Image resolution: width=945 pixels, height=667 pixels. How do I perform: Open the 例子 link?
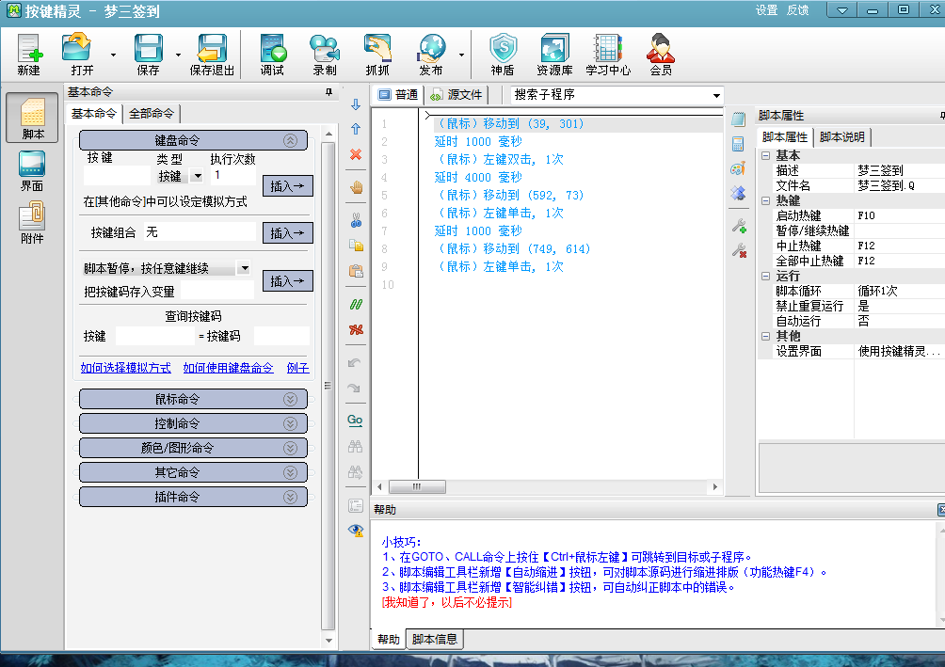tap(297, 368)
